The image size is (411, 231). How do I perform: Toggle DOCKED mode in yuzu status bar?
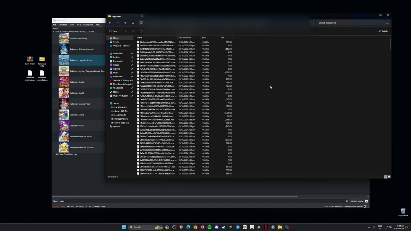(70, 206)
